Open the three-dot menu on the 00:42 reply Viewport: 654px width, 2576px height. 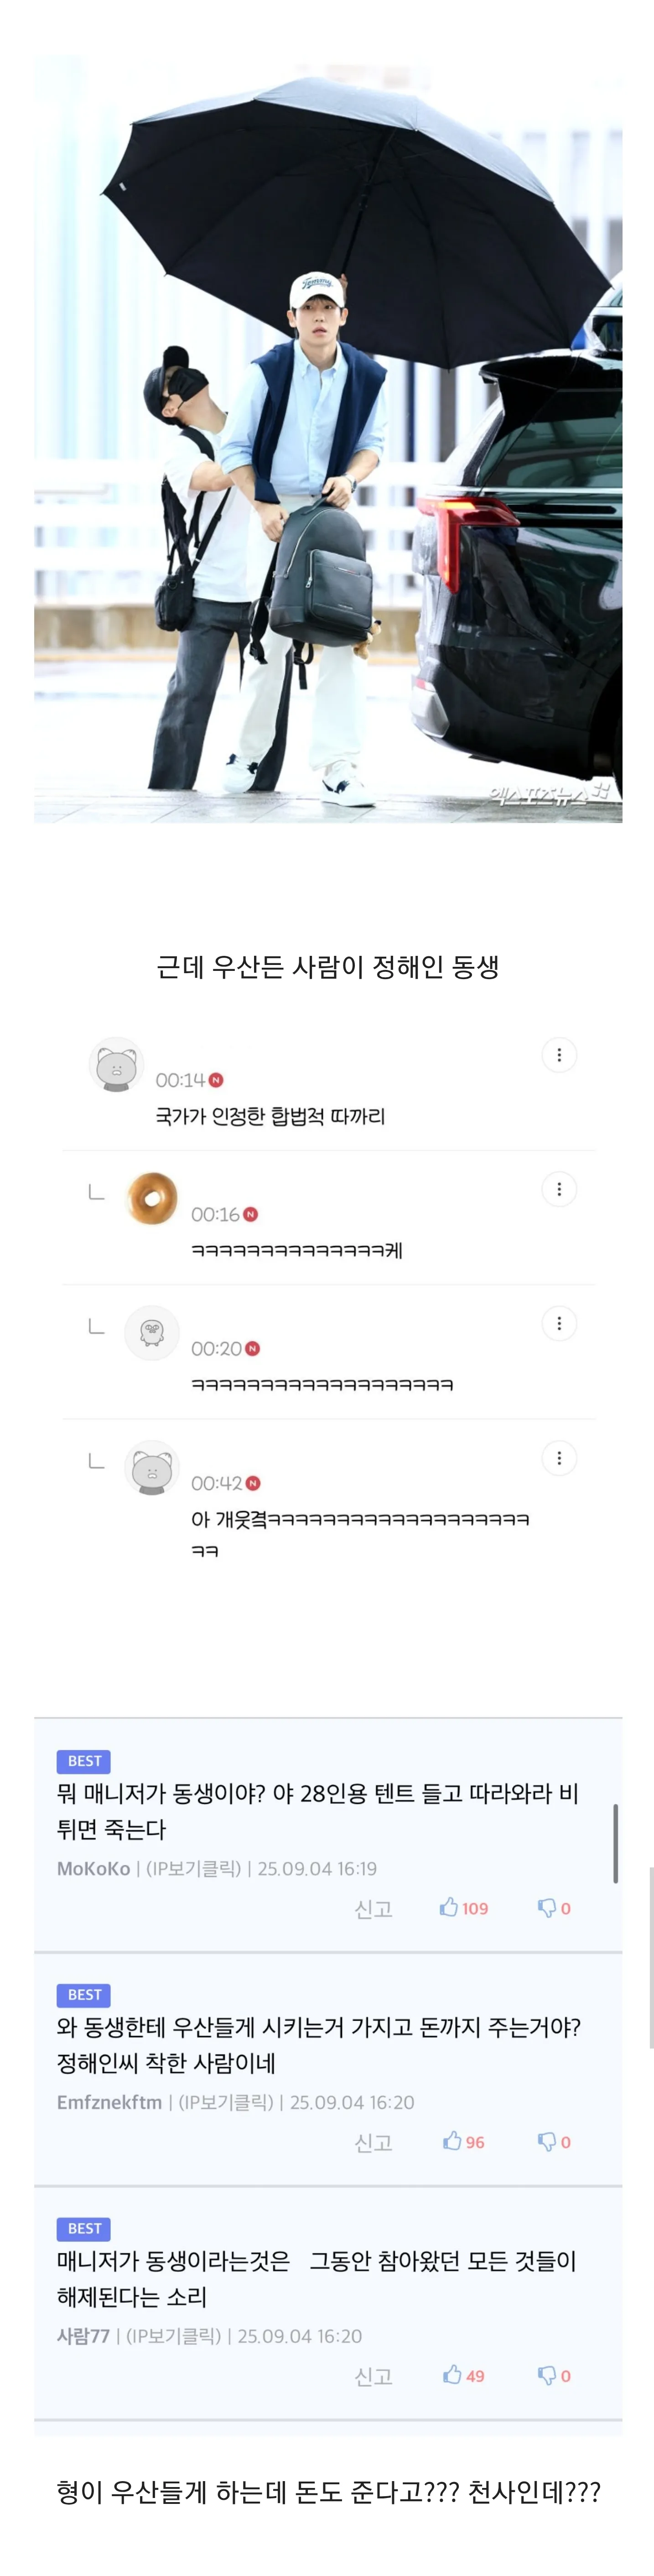coord(559,1458)
